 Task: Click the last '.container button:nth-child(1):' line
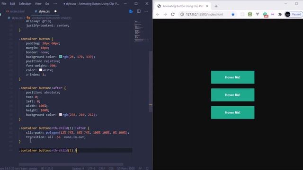pyautogui.click(x=48, y=150)
